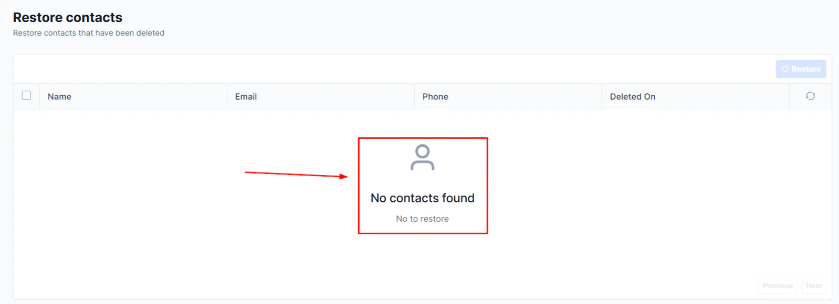Viewport: 839px width, 304px height.
Task: Select the Email column header
Action: tap(246, 96)
